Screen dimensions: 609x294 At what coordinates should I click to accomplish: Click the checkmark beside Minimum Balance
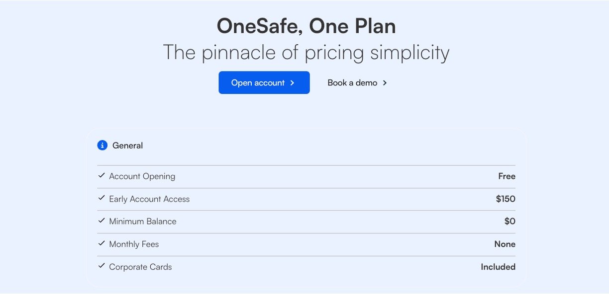101,221
